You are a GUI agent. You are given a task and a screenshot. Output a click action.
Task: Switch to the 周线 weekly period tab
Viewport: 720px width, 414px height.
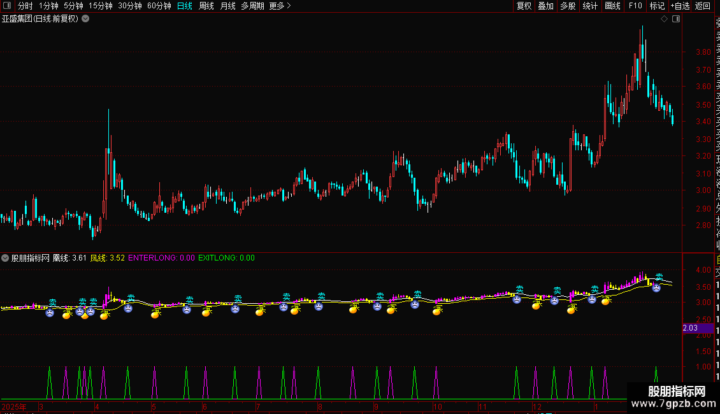(206, 6)
